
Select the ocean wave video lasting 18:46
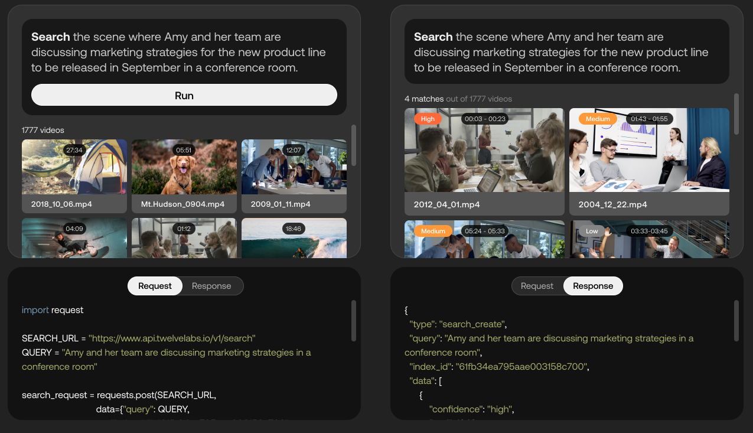click(294, 238)
